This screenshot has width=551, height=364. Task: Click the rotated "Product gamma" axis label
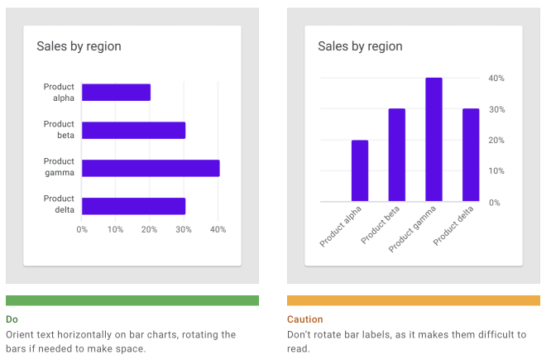click(x=415, y=226)
